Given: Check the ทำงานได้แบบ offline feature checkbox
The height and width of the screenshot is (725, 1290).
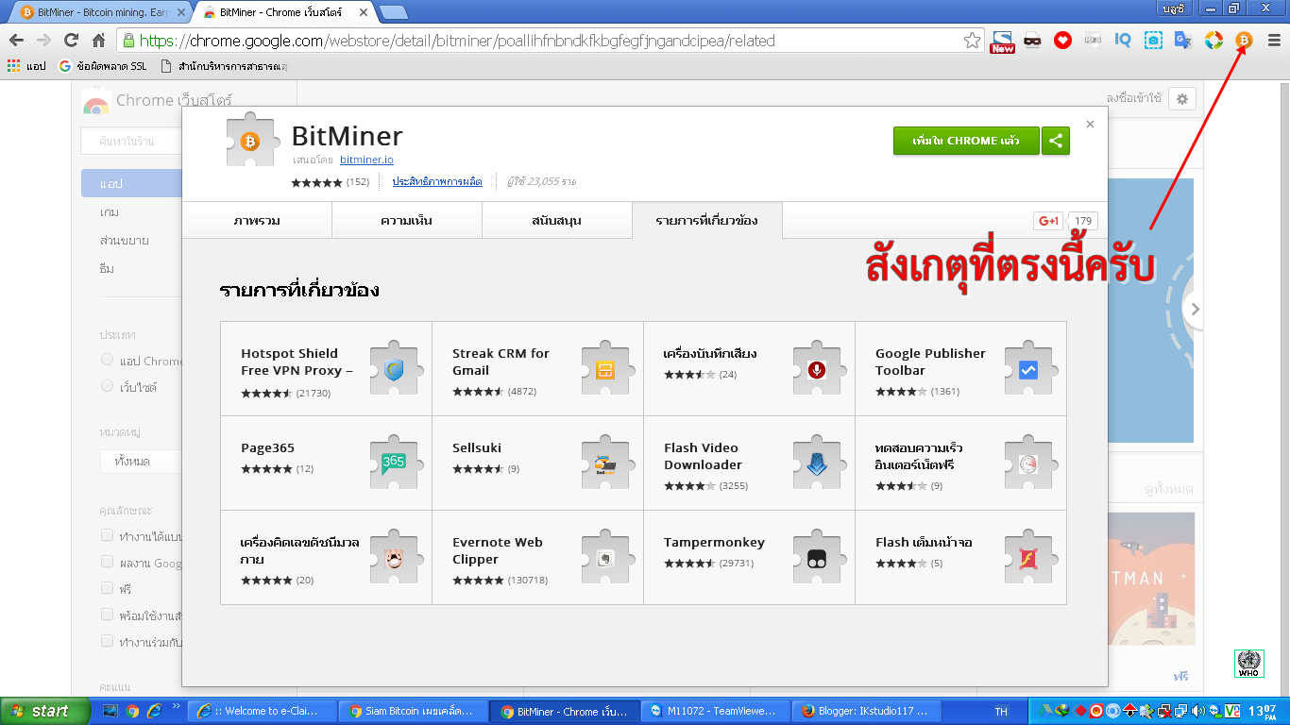Looking at the screenshot, I should 108,536.
